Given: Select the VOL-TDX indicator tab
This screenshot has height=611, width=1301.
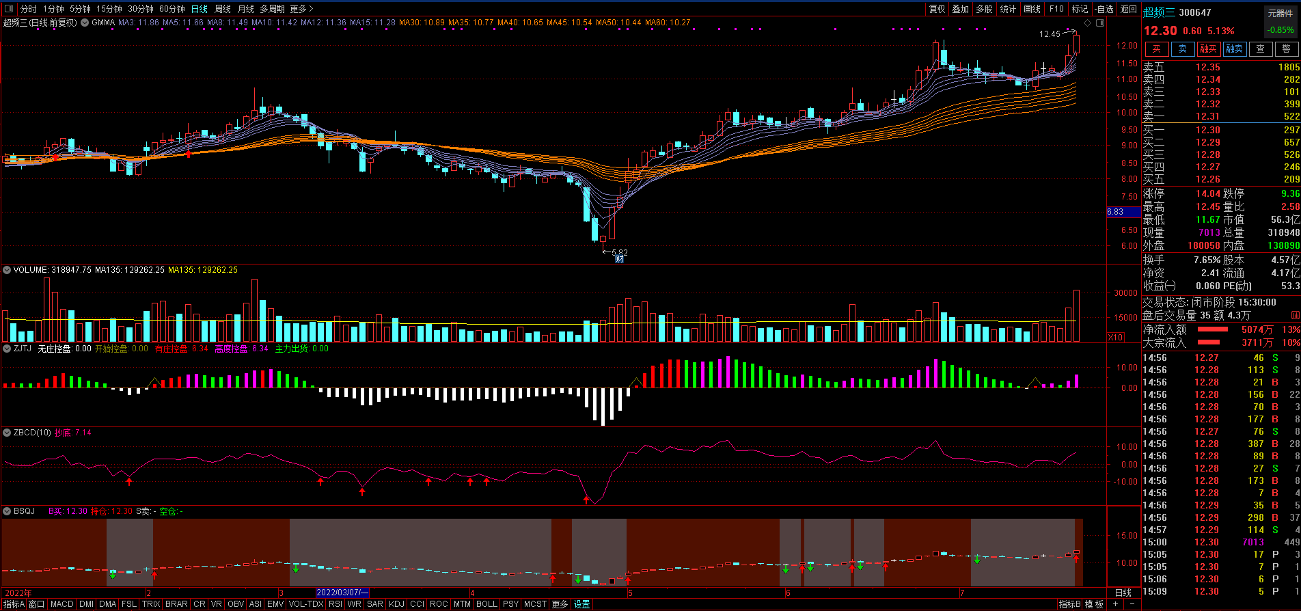Looking at the screenshot, I should (306, 604).
